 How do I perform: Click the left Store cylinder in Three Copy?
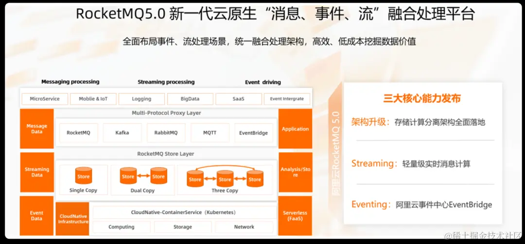click(195, 179)
